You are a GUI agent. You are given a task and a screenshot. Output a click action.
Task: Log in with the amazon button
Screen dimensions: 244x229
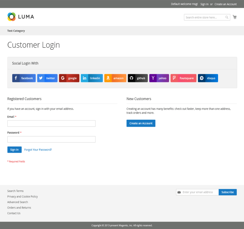115,78
